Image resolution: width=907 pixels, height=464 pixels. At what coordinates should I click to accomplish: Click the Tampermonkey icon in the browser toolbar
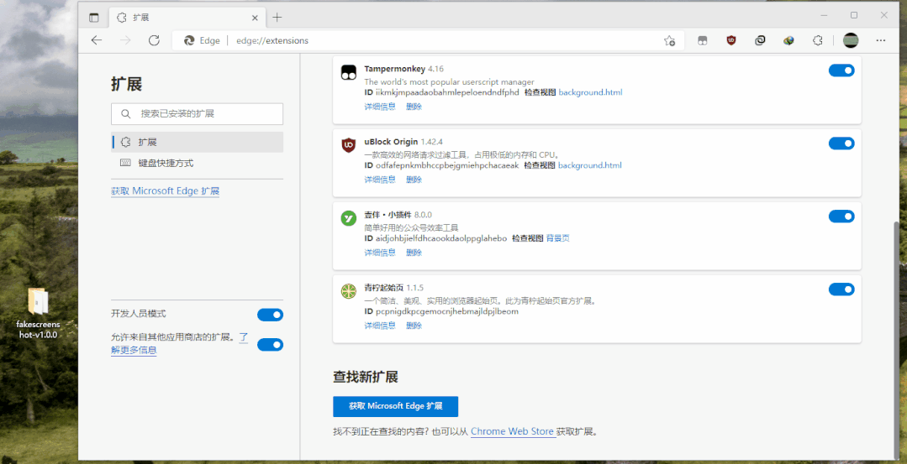pyautogui.click(x=703, y=40)
